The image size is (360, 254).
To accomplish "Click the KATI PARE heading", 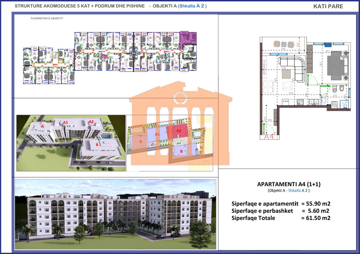I will [x=328, y=6].
